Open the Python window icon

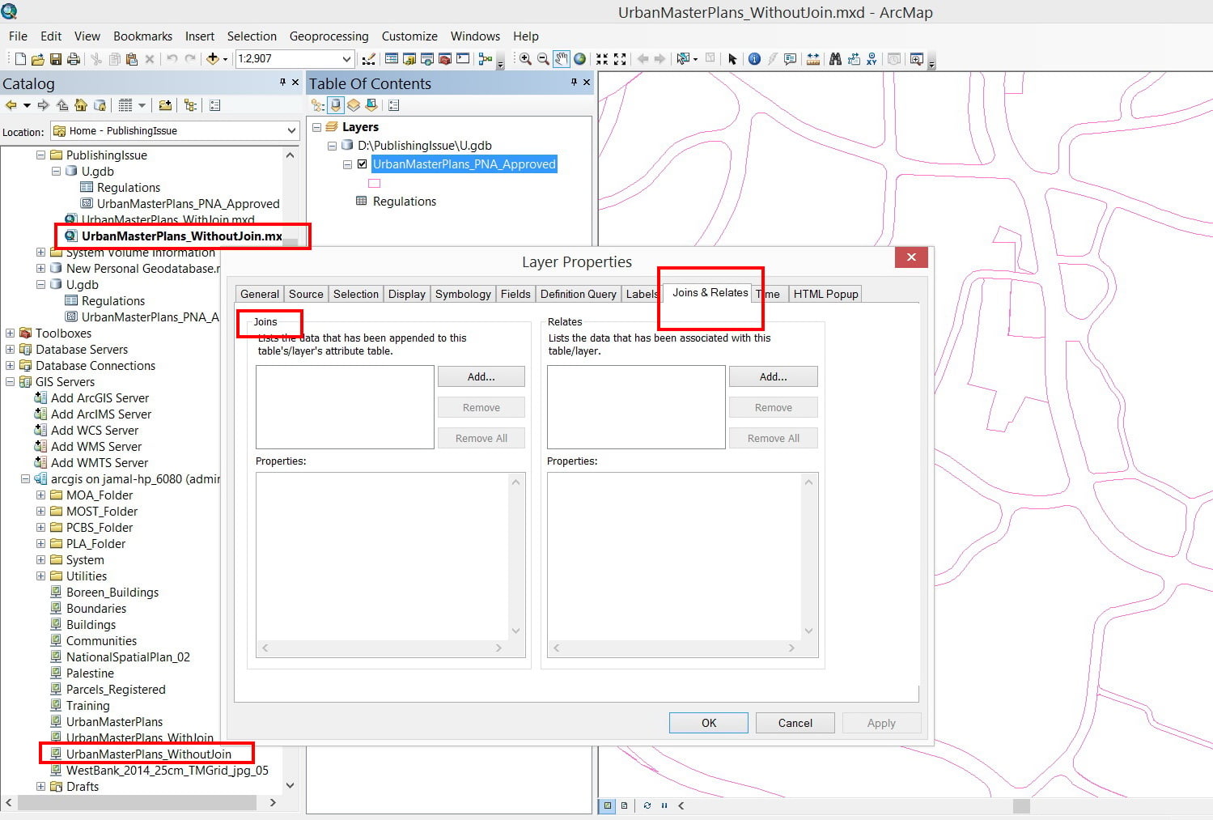point(463,59)
